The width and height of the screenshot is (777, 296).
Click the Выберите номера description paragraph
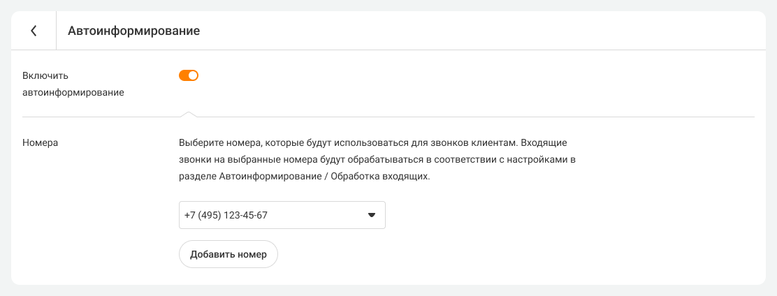(377, 160)
